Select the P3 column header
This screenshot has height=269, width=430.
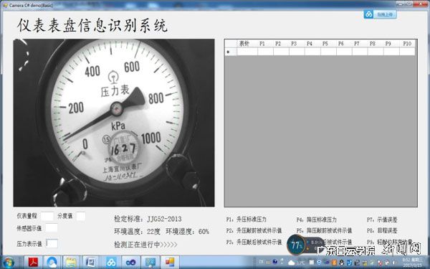tap(297, 43)
